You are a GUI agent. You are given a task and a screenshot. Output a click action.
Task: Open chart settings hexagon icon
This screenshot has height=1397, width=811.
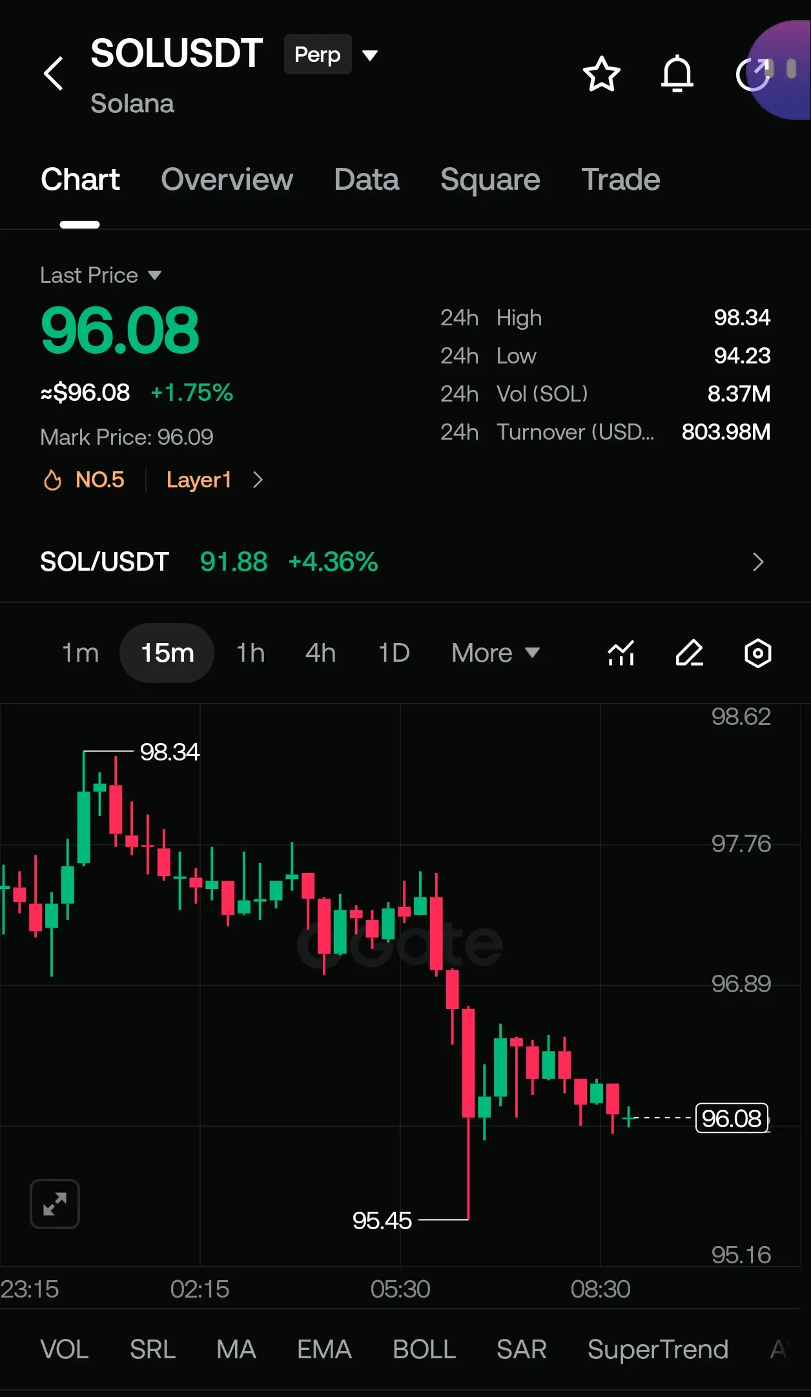click(x=757, y=653)
